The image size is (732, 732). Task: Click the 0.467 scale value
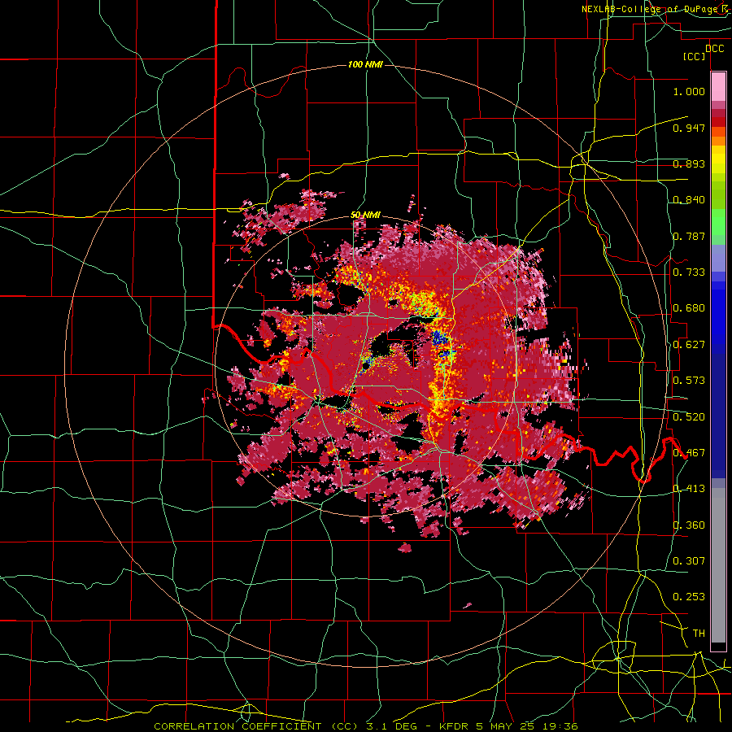click(689, 453)
